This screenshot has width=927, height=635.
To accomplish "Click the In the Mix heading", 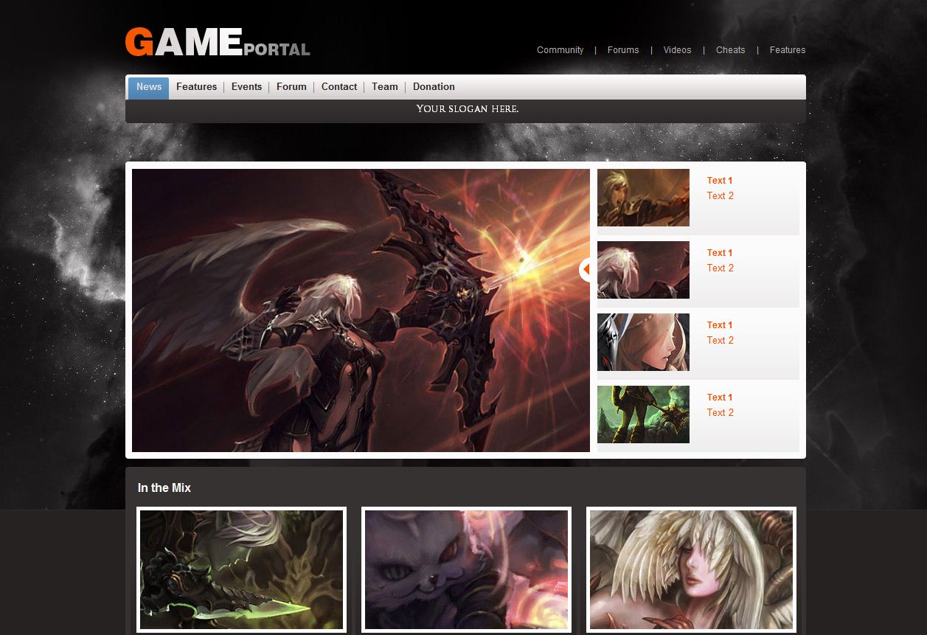I will [x=164, y=488].
